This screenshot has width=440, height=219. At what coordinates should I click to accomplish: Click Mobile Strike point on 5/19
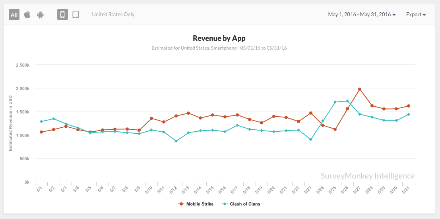click(262, 123)
